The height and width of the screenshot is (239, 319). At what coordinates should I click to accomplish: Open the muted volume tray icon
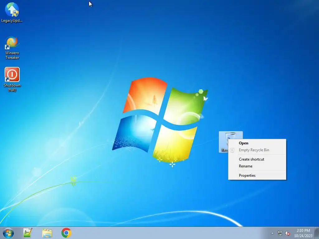tap(288, 233)
